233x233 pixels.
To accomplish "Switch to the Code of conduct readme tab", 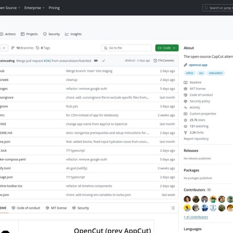I will click(x=26, y=208).
